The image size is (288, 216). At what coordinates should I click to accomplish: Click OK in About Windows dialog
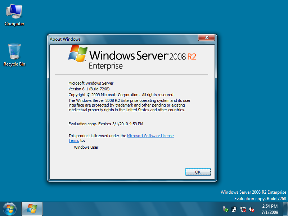pos(198,172)
